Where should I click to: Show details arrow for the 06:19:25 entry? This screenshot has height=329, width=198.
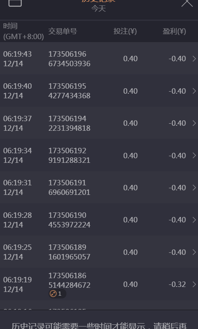[194, 252]
